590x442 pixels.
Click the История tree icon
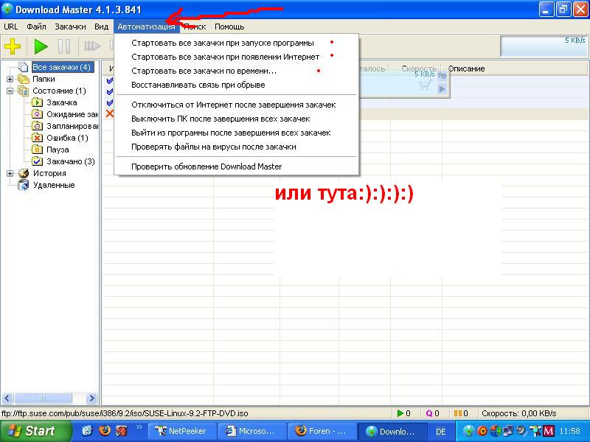(x=24, y=173)
